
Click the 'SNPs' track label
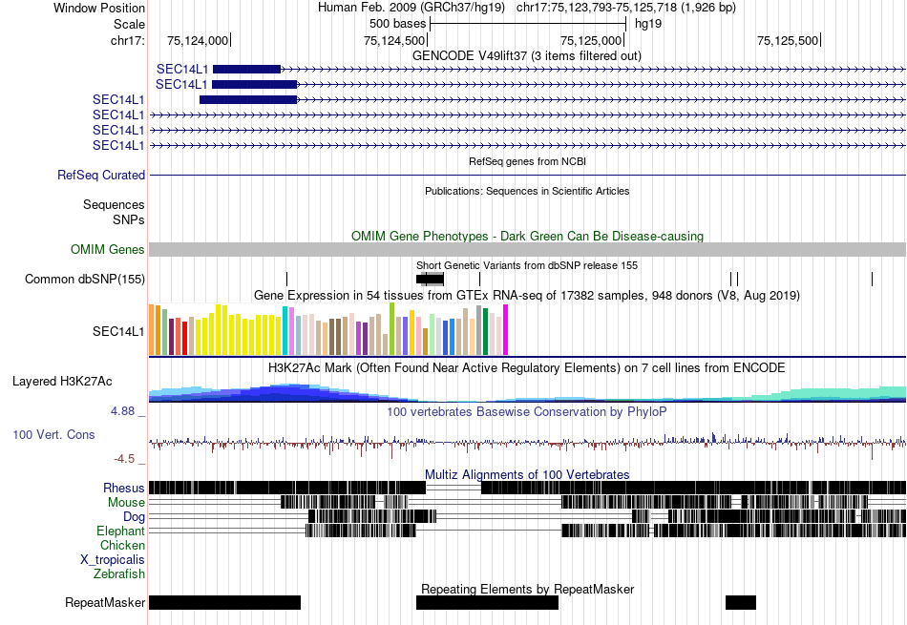129,219
